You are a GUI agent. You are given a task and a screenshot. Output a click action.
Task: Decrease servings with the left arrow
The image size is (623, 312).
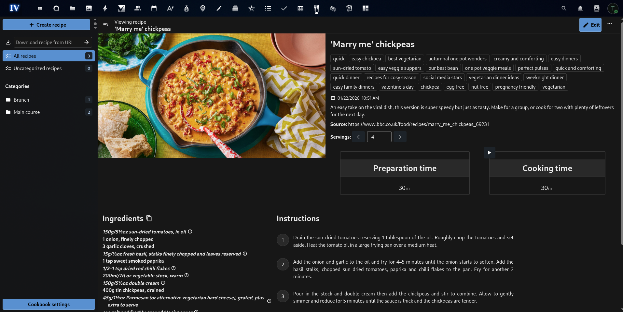(x=358, y=137)
